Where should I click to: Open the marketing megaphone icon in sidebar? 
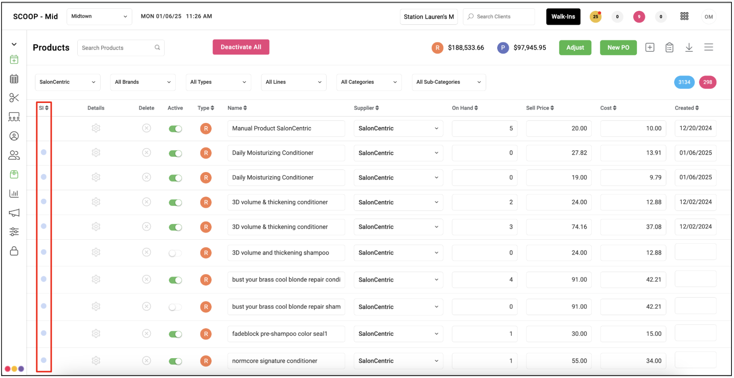click(14, 212)
